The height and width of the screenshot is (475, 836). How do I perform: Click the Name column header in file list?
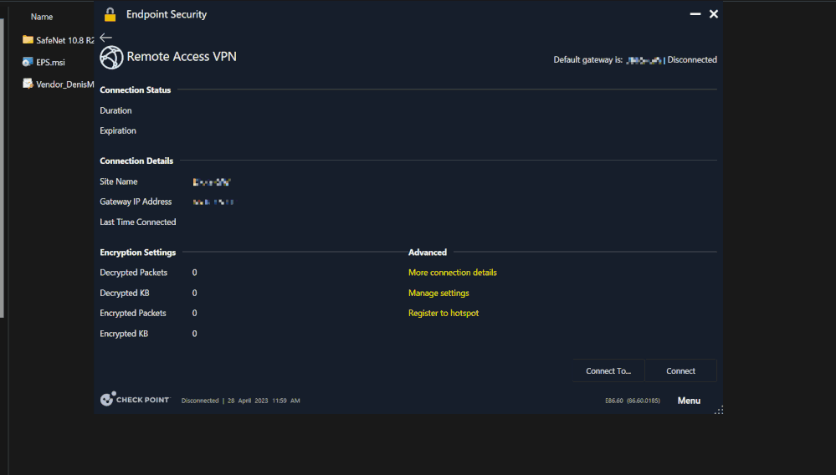click(42, 17)
